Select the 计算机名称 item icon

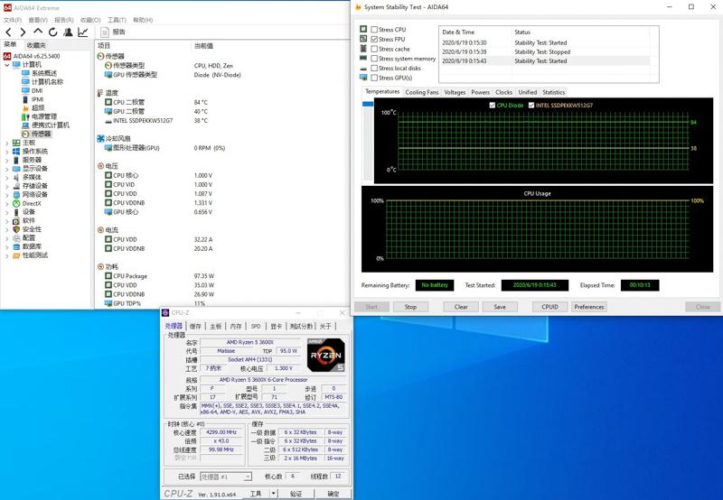pos(26,82)
